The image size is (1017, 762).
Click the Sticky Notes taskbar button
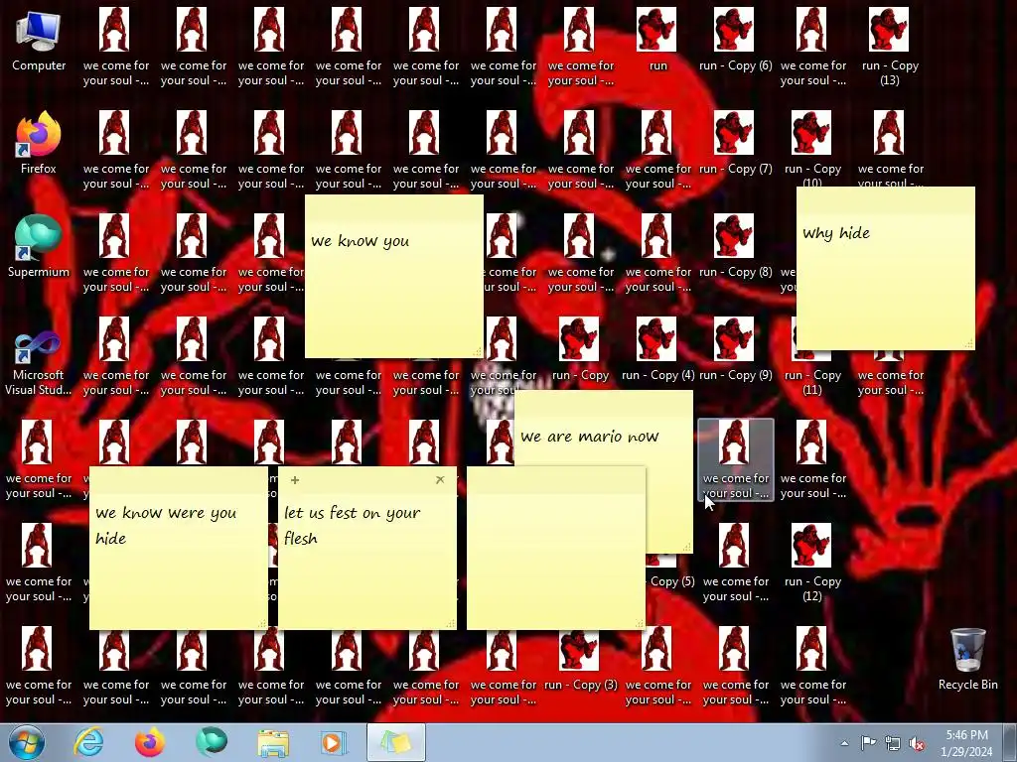[x=396, y=742]
